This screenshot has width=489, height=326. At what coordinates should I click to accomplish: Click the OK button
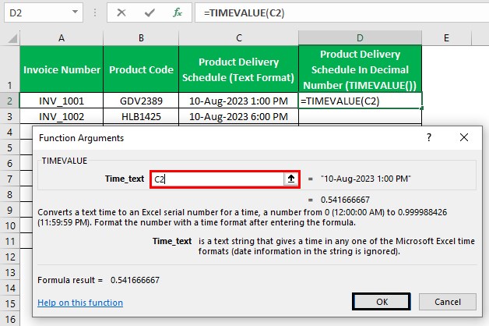(382, 302)
